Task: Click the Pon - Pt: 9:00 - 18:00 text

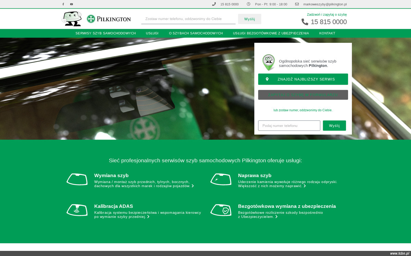Action: click(271, 4)
